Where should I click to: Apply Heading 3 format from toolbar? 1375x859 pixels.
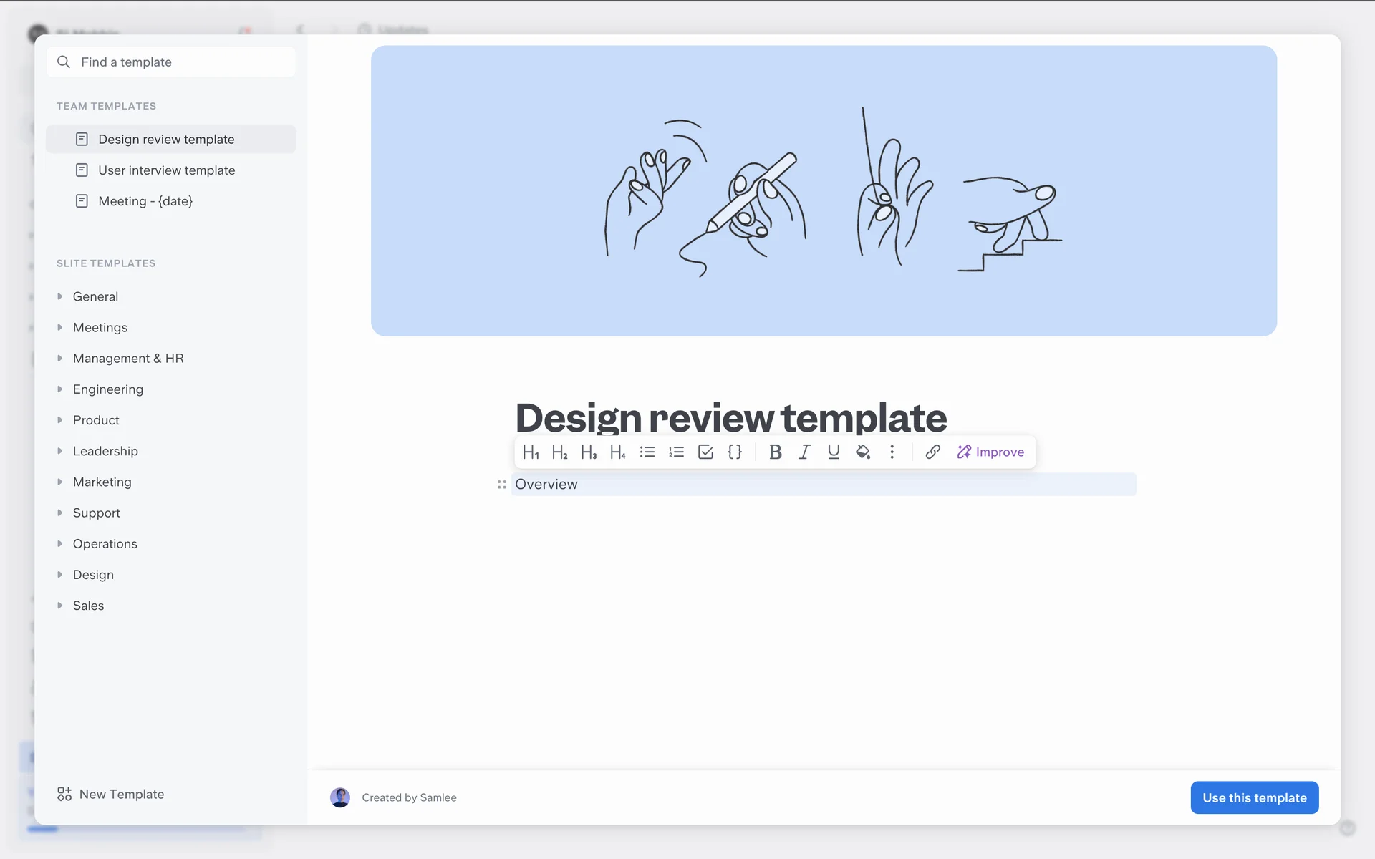[x=589, y=452]
